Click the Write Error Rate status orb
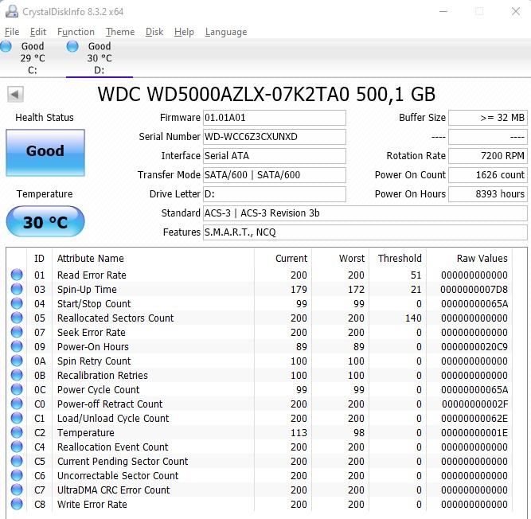This screenshot has height=519, width=531. pyautogui.click(x=17, y=505)
